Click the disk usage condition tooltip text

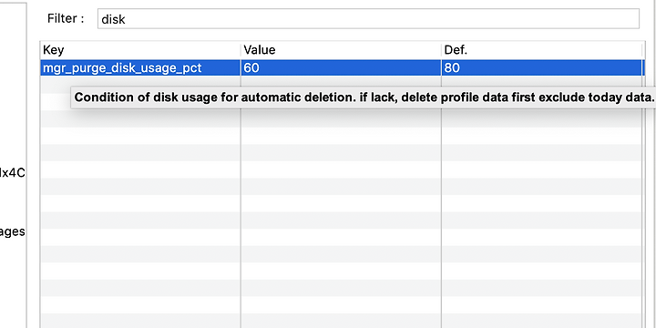point(364,97)
